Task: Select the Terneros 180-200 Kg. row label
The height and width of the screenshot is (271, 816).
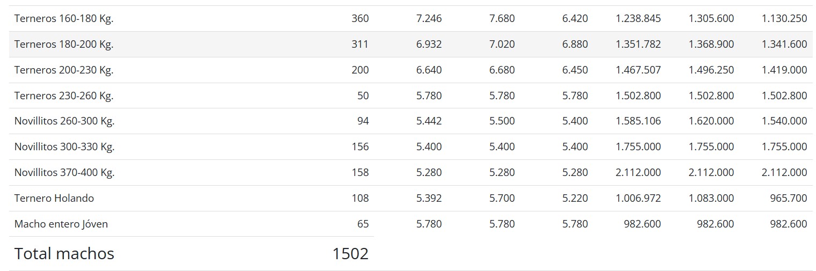Action: (64, 45)
